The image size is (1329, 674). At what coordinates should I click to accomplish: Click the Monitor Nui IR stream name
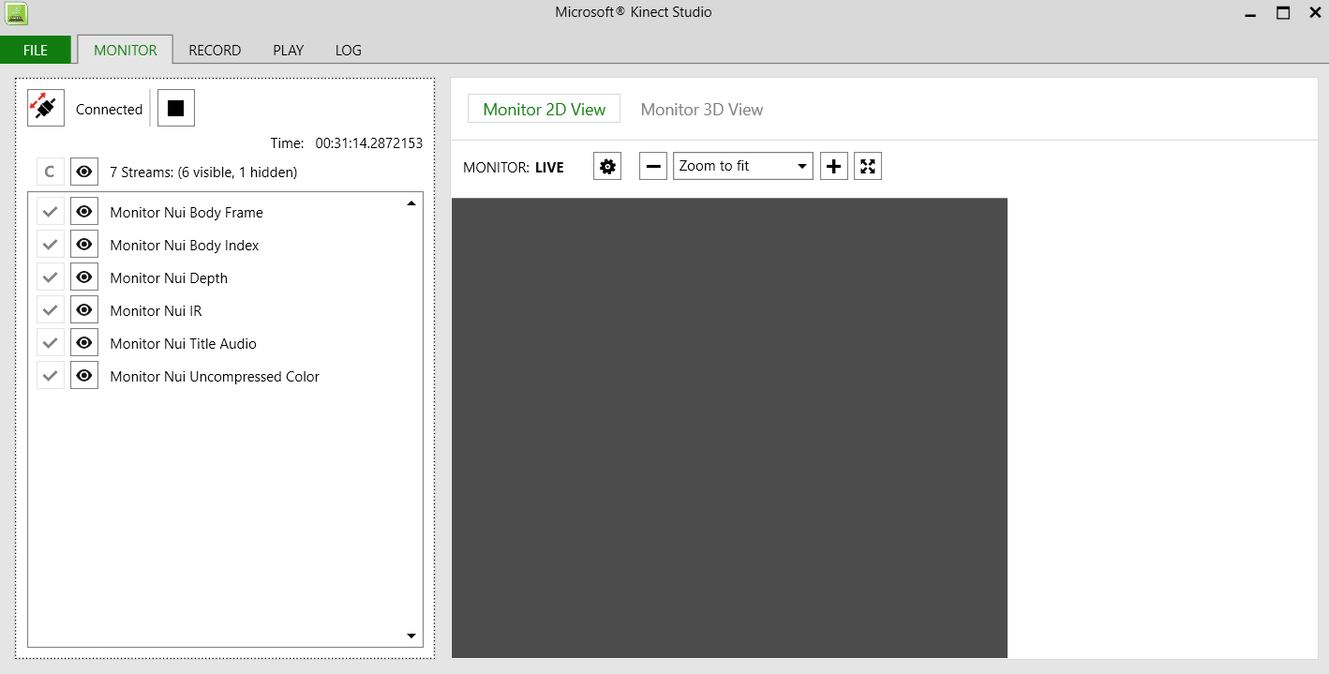(x=156, y=310)
